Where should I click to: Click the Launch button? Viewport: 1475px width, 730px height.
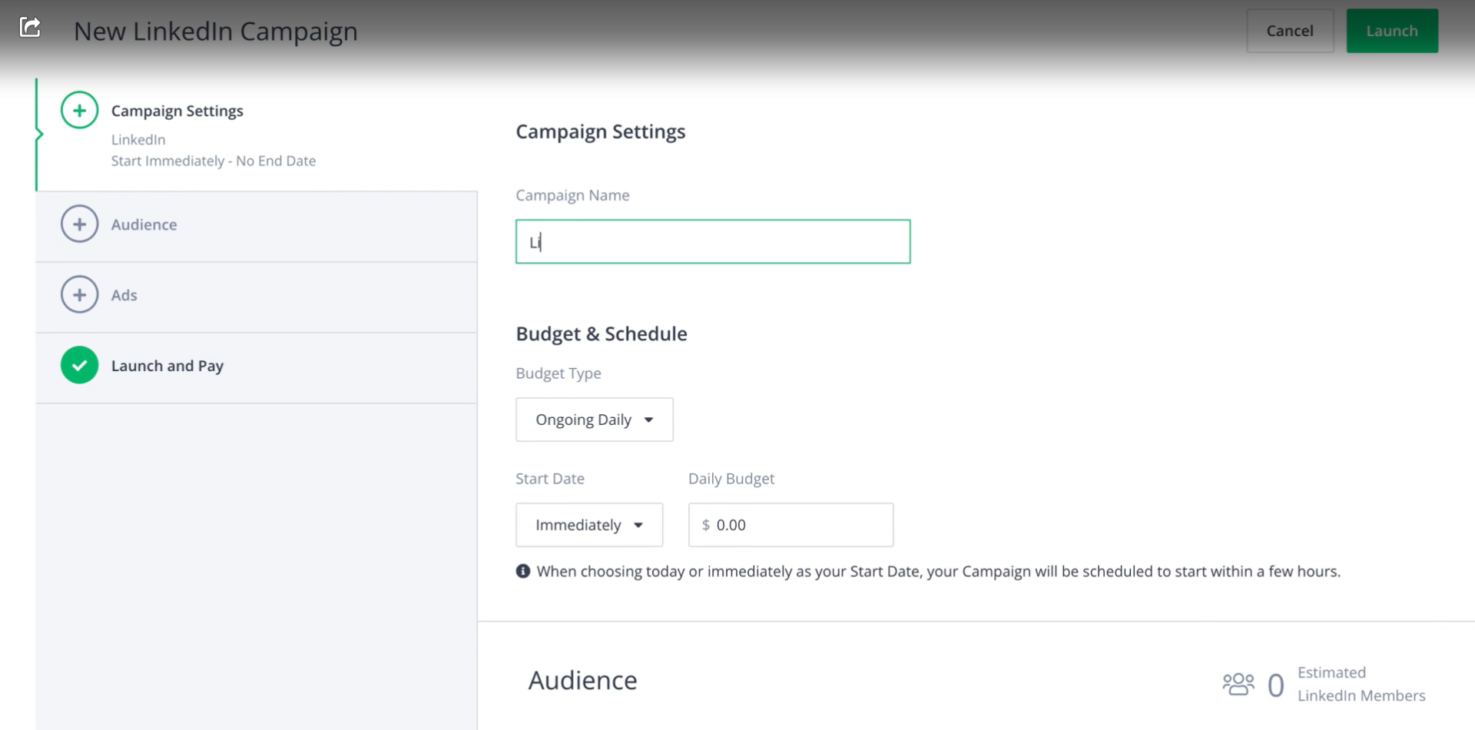click(1392, 31)
